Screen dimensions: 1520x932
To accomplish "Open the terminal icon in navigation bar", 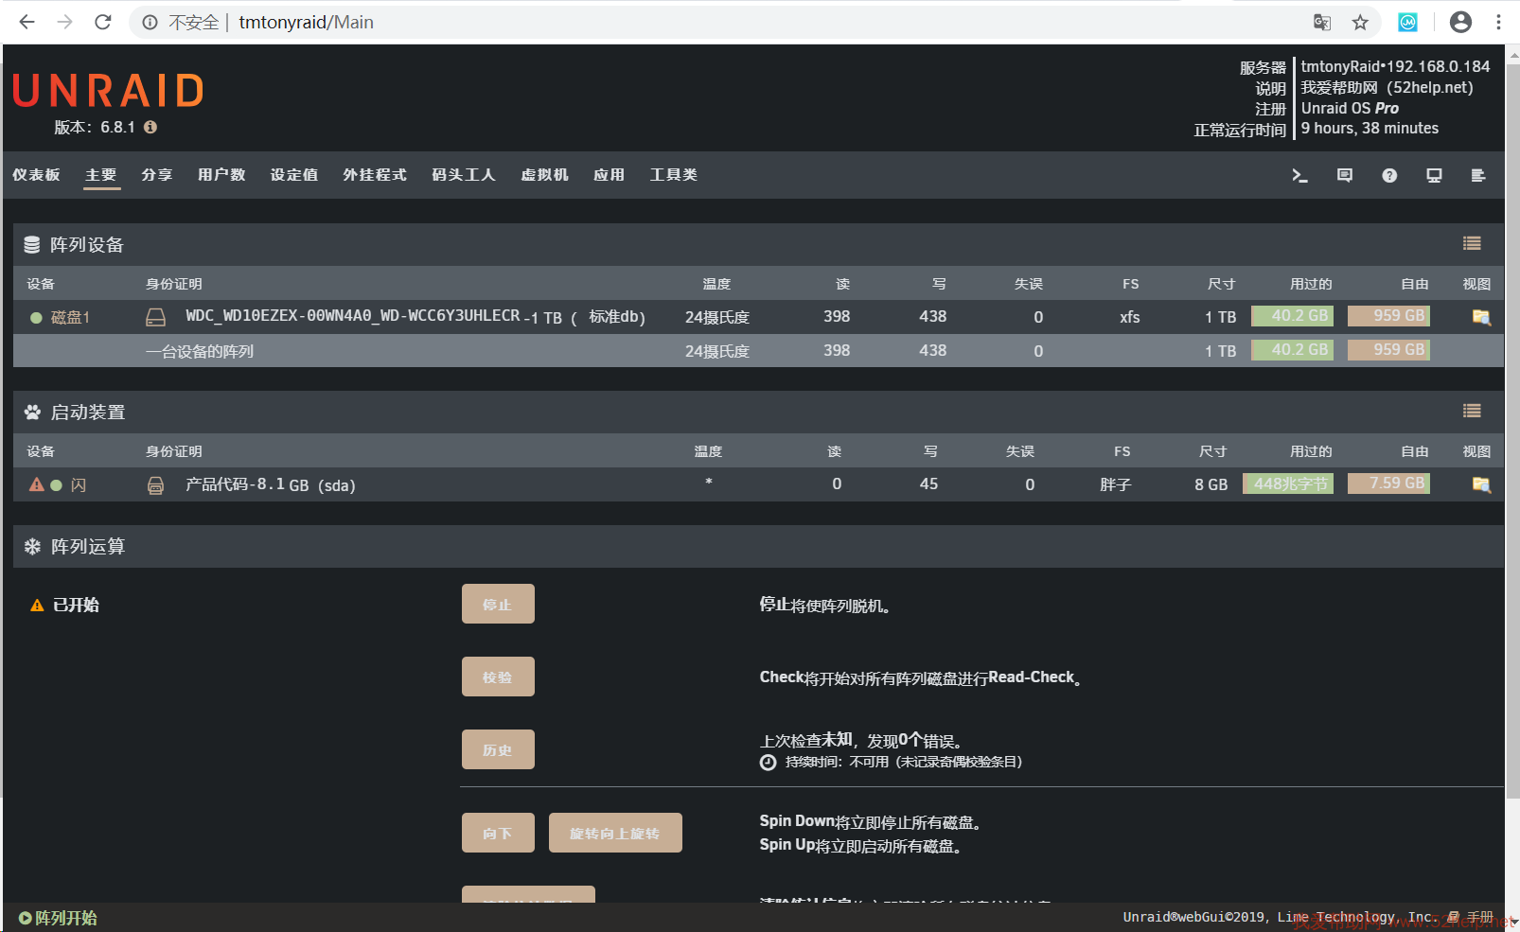I will coord(1299,175).
